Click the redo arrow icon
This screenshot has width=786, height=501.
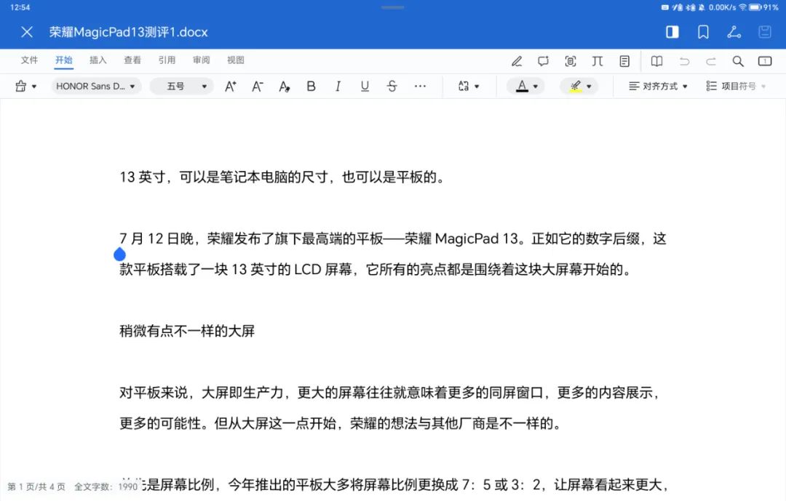[710, 61]
